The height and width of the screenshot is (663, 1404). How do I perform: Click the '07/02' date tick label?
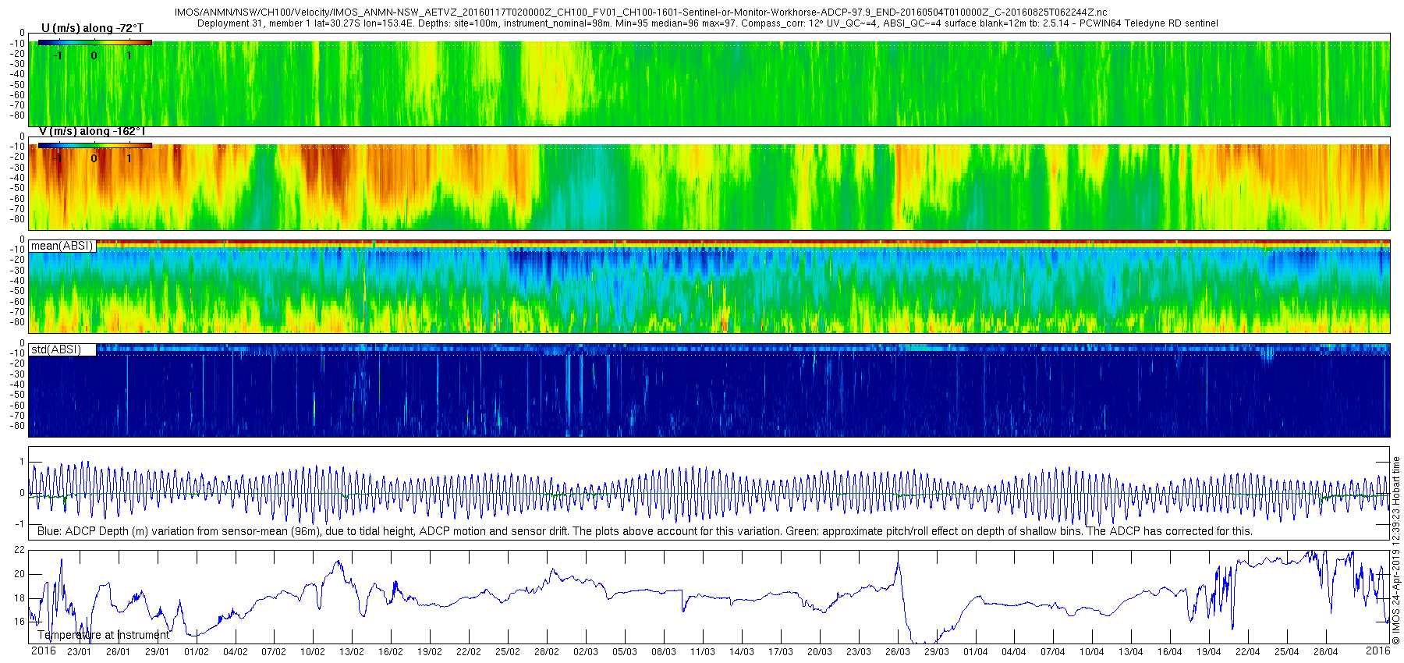point(274,652)
